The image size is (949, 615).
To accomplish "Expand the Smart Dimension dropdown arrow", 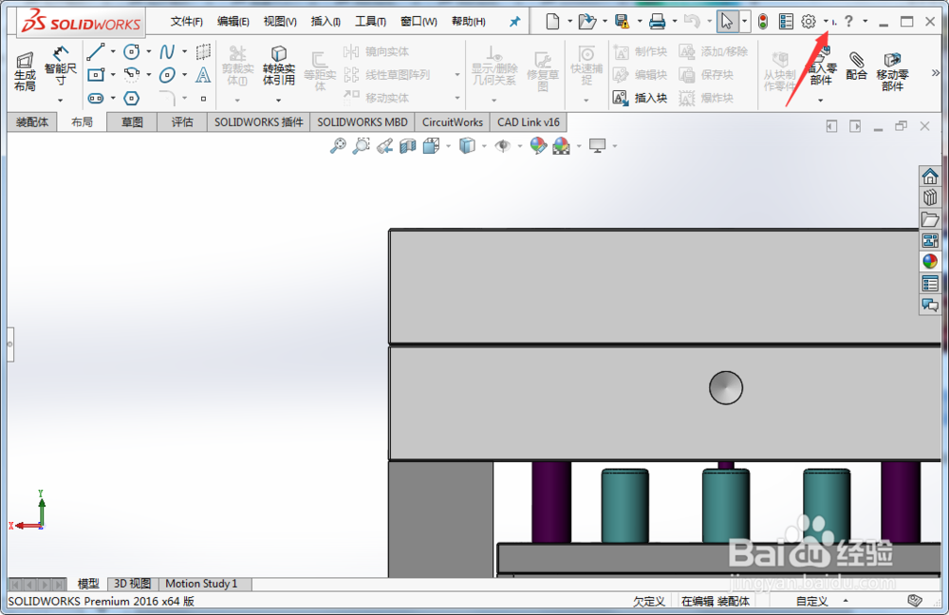I will coord(60,100).
